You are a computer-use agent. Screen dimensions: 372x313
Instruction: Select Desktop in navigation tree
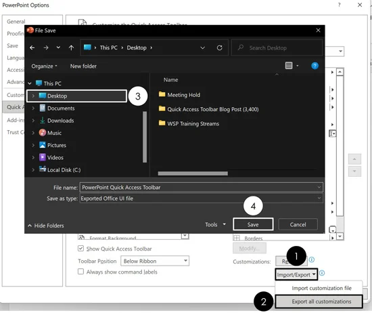click(x=76, y=96)
